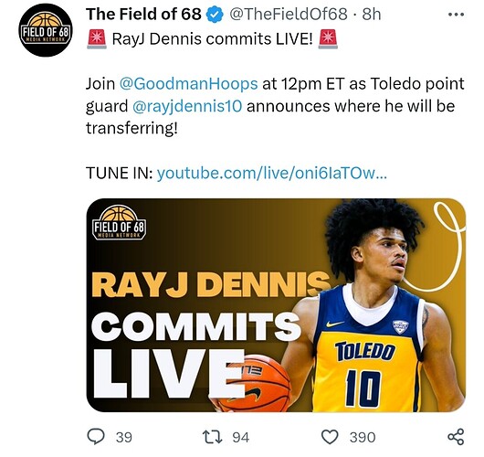Click the share icon on the tweet
The image size is (484, 457).
tap(456, 437)
